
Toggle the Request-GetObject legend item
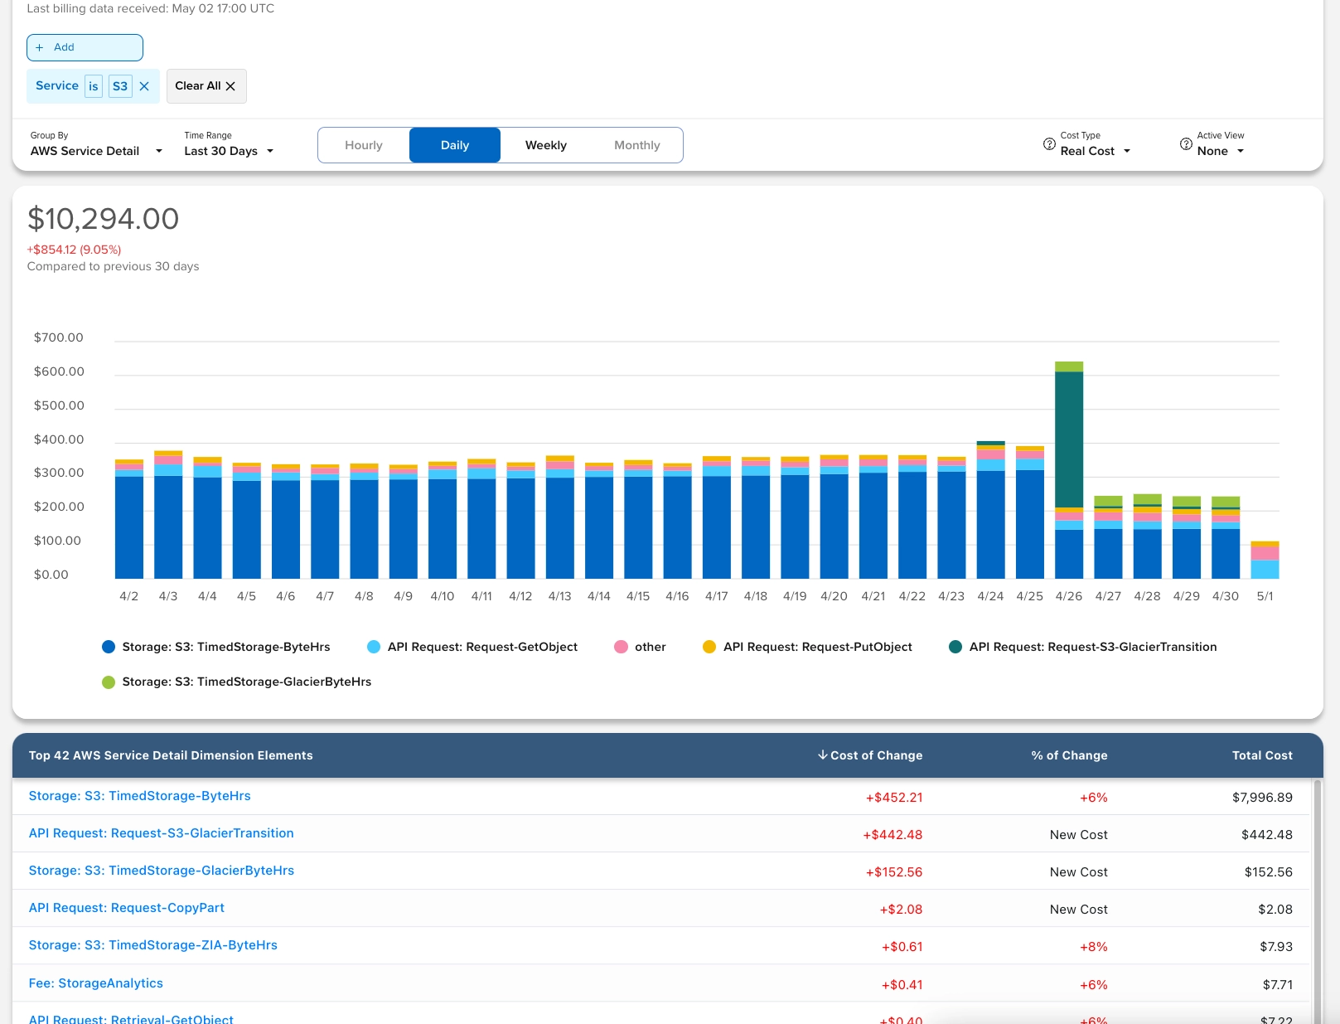tap(472, 647)
